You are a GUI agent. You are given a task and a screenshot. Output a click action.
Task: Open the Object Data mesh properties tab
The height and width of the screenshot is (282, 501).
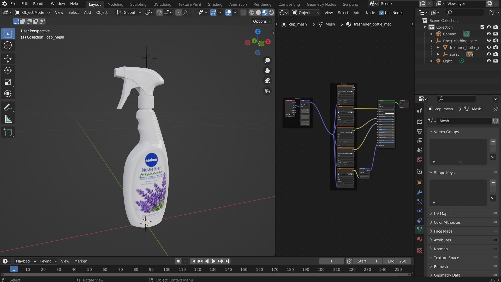pos(420,230)
